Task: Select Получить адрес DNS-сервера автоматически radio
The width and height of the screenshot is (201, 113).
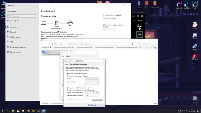Action: pyautogui.click(x=67, y=88)
